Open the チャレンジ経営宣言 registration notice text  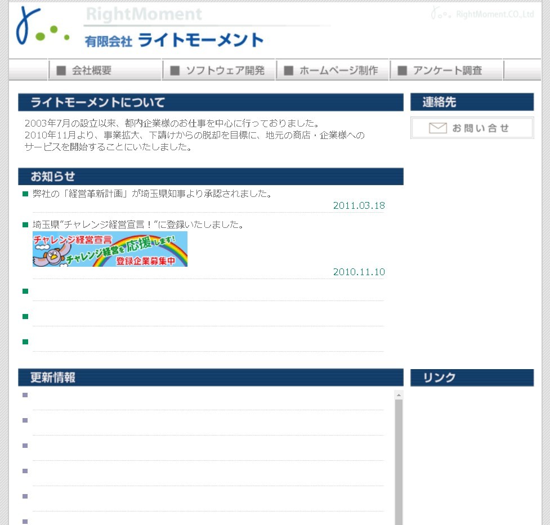coord(138,225)
